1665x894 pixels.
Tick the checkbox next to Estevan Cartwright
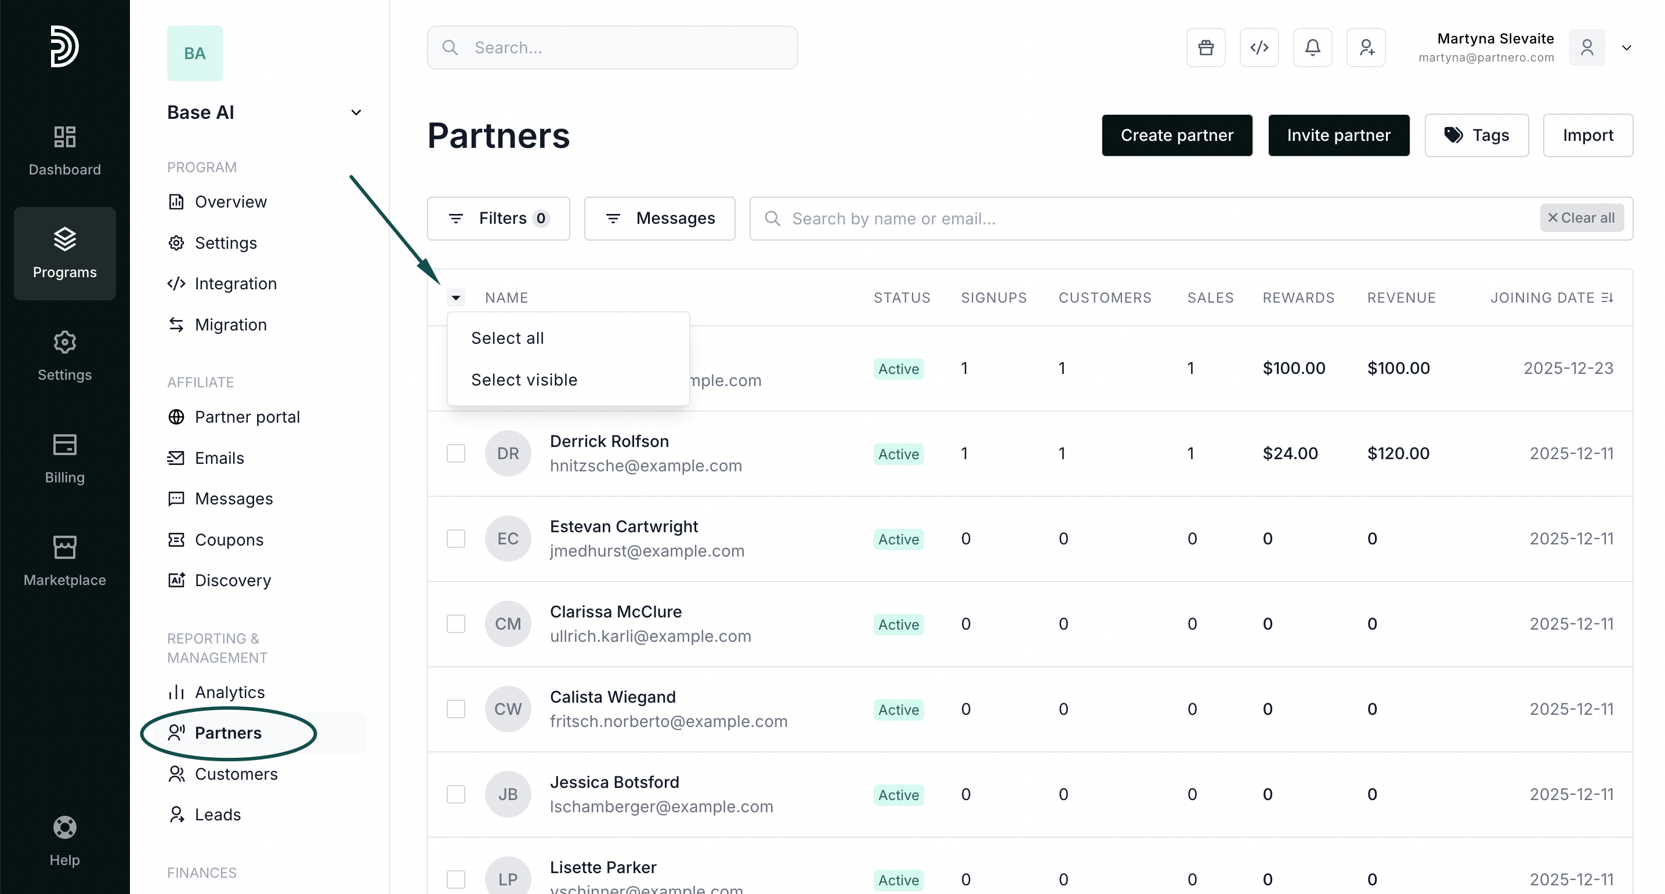click(455, 539)
